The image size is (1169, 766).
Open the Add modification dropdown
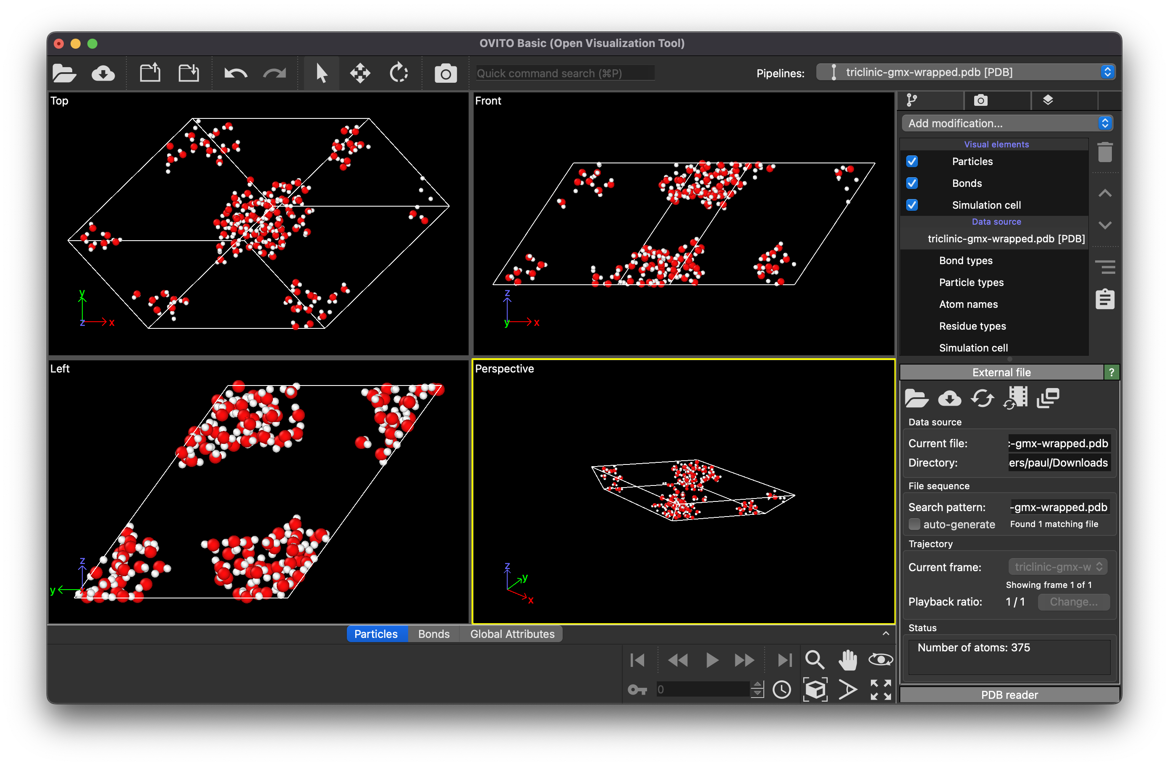coord(1007,123)
